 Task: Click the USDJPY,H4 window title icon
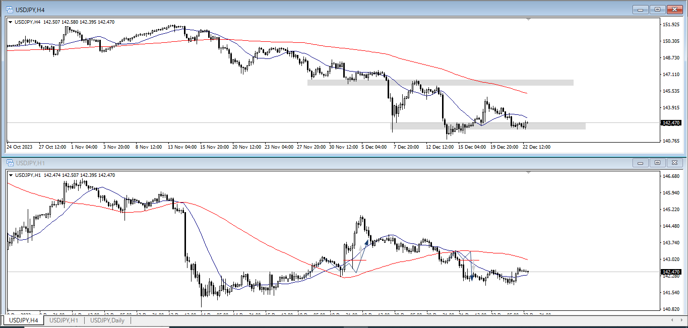10,9
